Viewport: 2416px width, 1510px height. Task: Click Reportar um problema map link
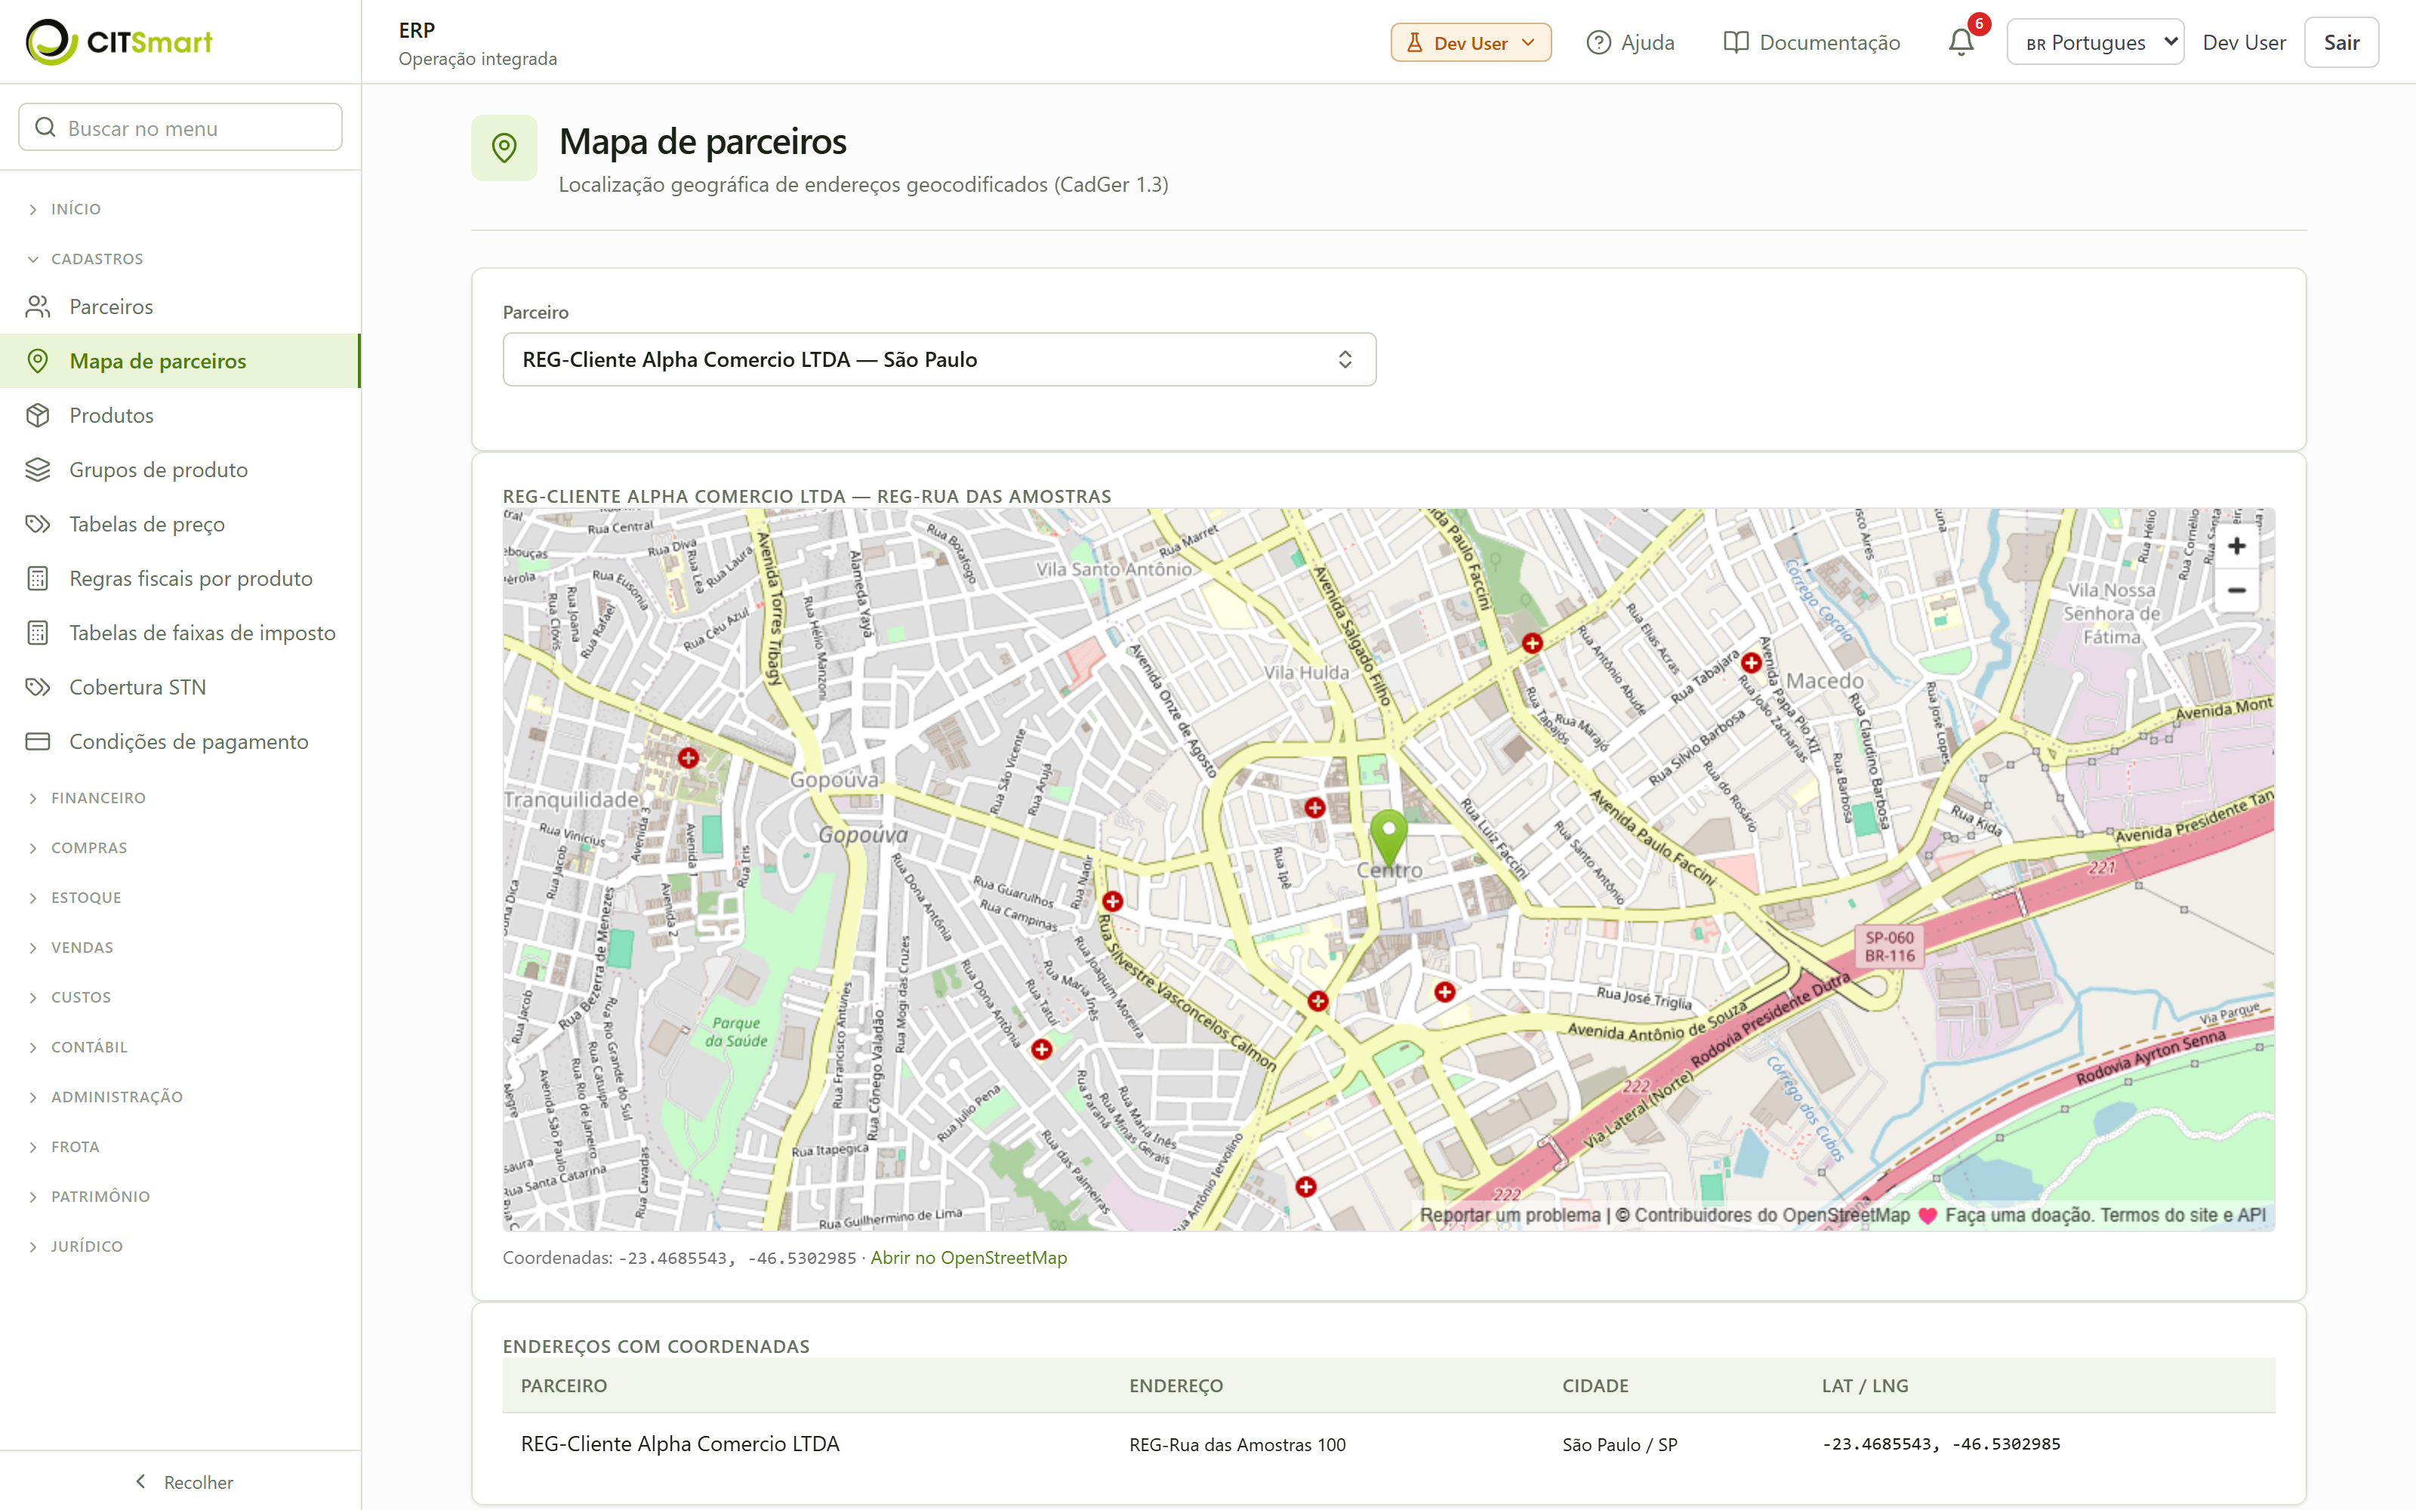coord(1509,1216)
